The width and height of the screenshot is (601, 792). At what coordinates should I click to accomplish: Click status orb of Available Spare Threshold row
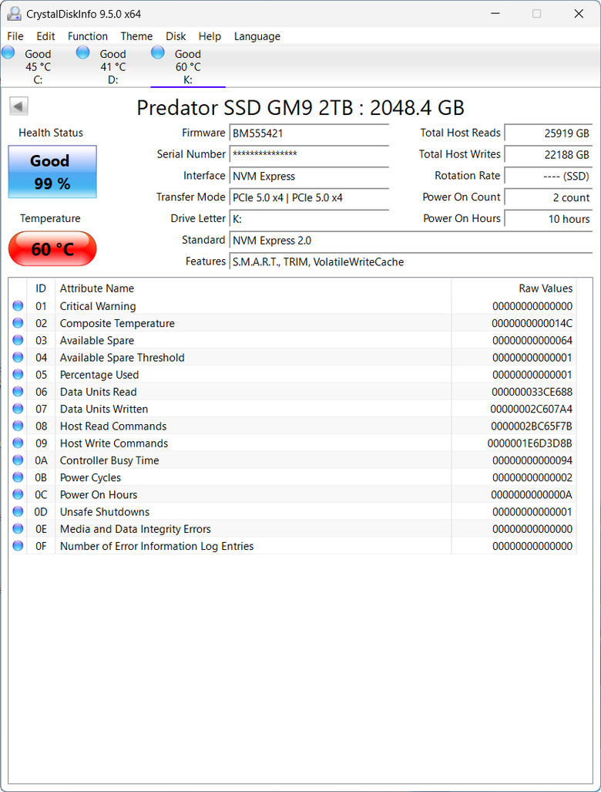coord(18,357)
